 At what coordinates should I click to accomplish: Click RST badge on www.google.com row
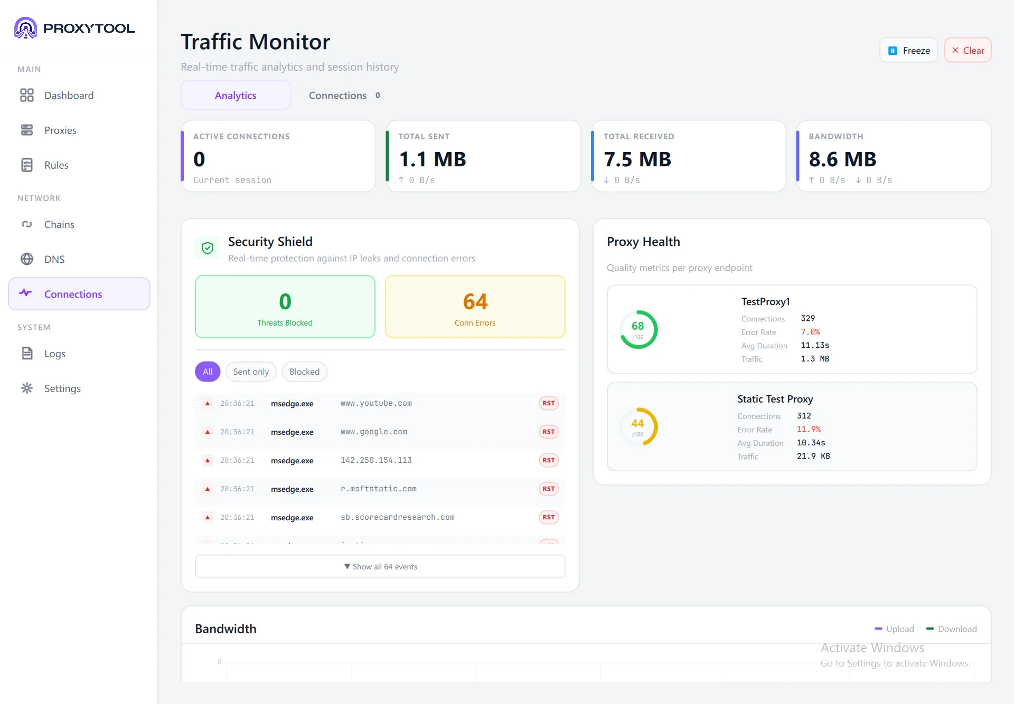click(x=549, y=432)
